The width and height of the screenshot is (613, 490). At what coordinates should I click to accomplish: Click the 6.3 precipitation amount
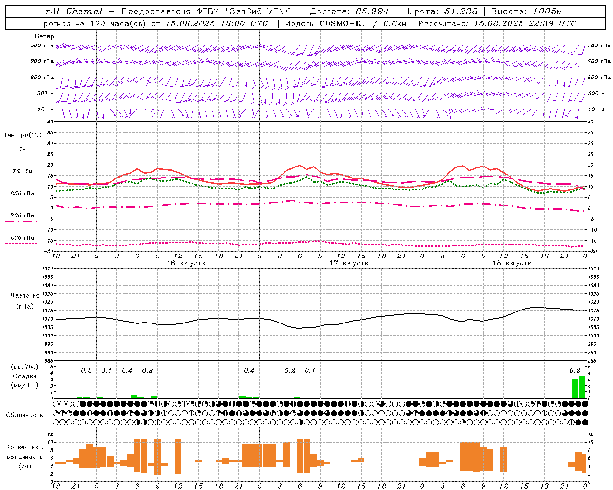[575, 370]
